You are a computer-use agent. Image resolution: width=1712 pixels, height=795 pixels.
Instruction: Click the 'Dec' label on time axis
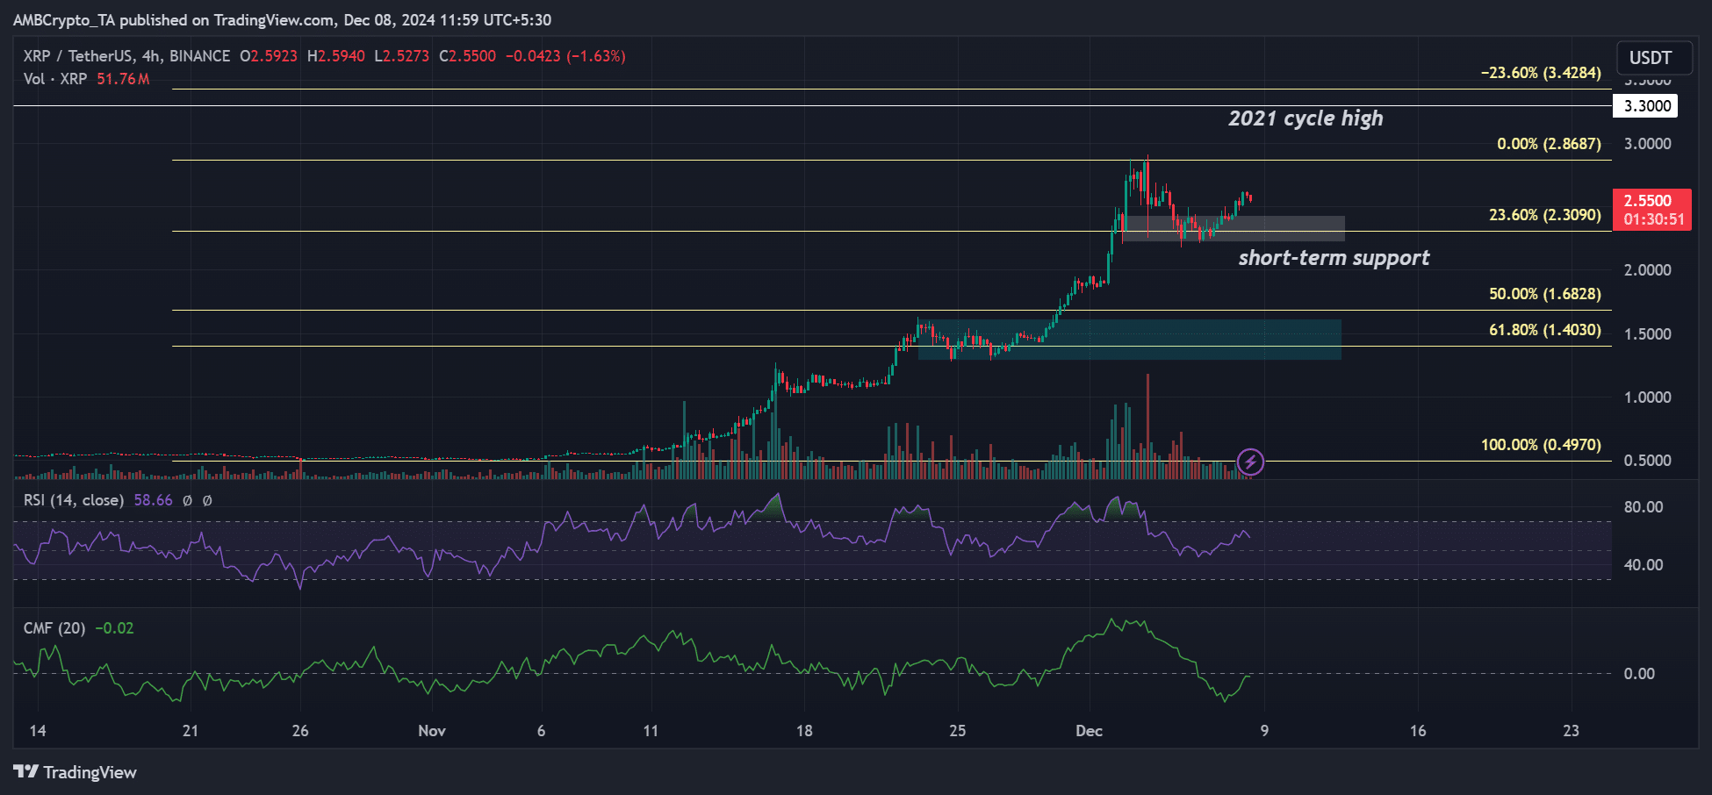pyautogui.click(x=1089, y=731)
